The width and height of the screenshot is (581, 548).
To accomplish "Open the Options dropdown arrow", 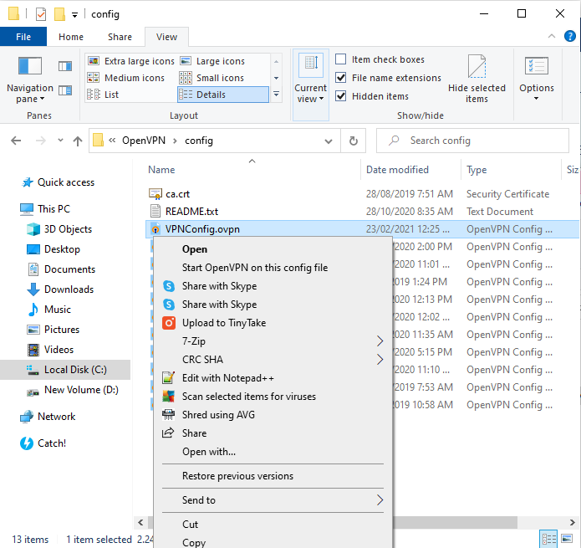I will coord(536,99).
